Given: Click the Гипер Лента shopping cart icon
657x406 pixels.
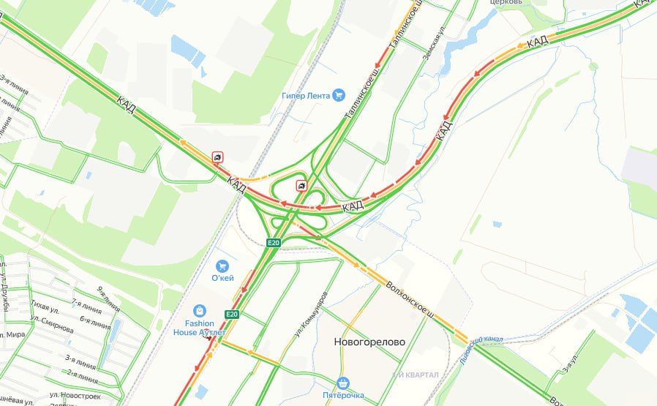Looking at the screenshot, I should click(339, 95).
